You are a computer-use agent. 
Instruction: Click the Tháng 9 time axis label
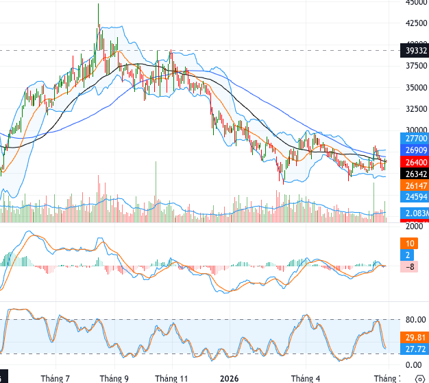pyautogui.click(x=114, y=379)
